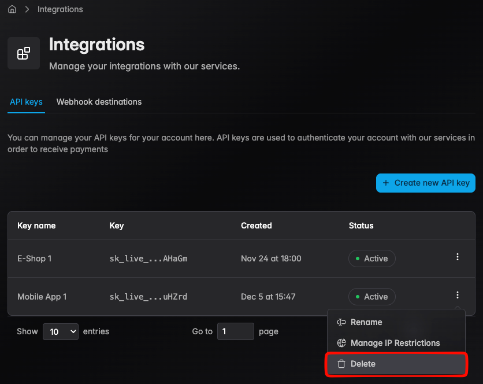Click the plus icon on Create button
This screenshot has width=483, height=384.
tap(386, 183)
